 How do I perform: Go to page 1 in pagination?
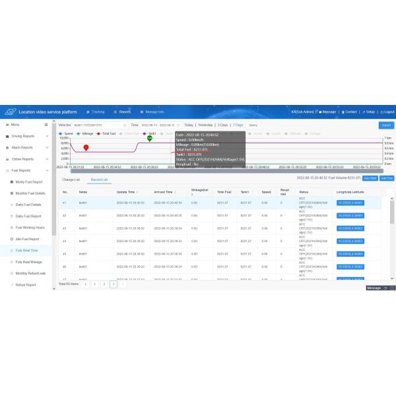pos(94,284)
